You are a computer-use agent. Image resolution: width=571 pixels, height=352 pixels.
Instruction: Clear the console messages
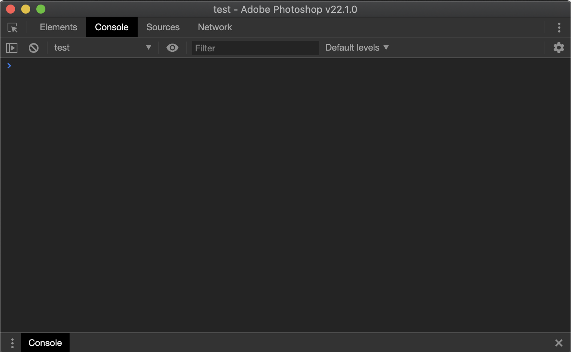(x=34, y=48)
